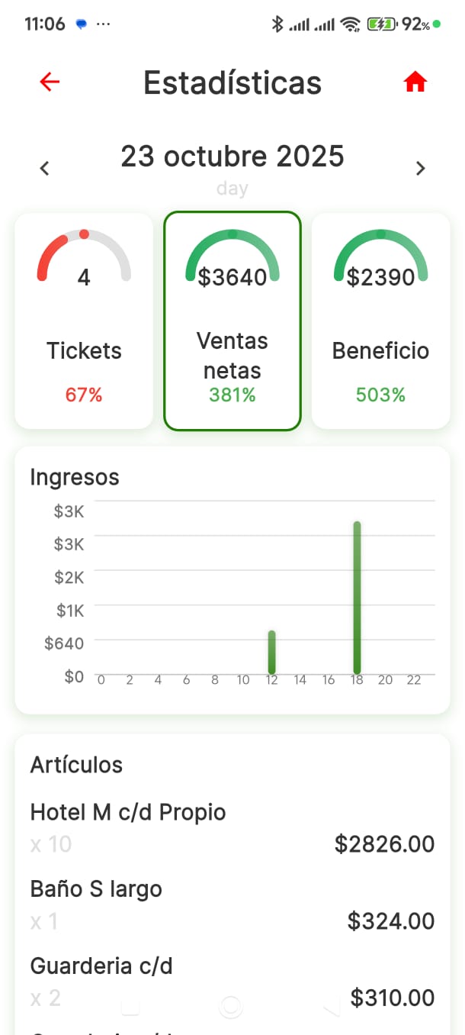Go to previous day with left chevron
This screenshot has height=1035, width=465.
click(x=45, y=168)
